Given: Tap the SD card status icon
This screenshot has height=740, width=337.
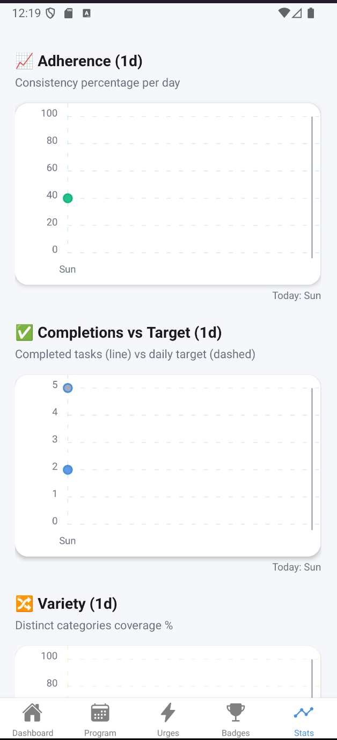Looking at the screenshot, I should [68, 13].
